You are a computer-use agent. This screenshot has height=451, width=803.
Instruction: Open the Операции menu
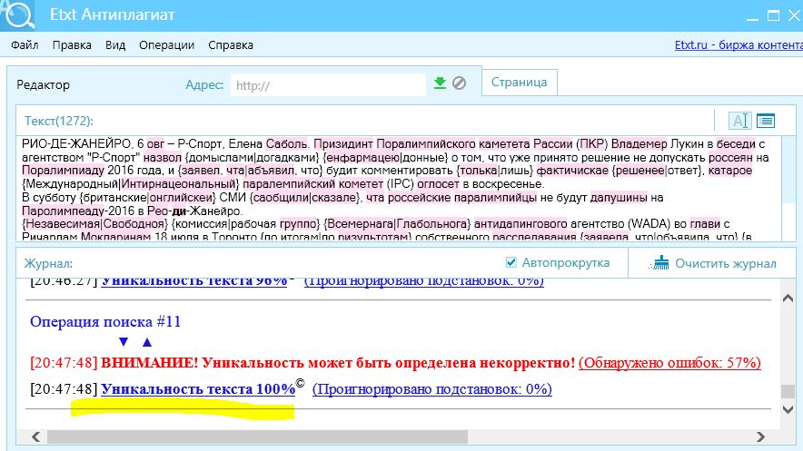[x=166, y=45]
